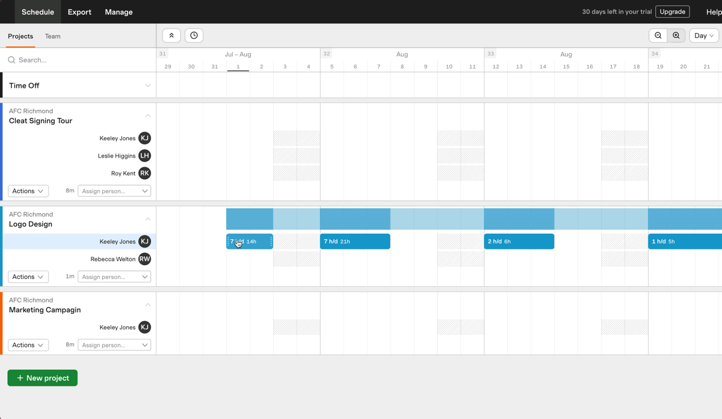
Task: Click Leslie Higgins' LH avatar
Action: [144, 156]
